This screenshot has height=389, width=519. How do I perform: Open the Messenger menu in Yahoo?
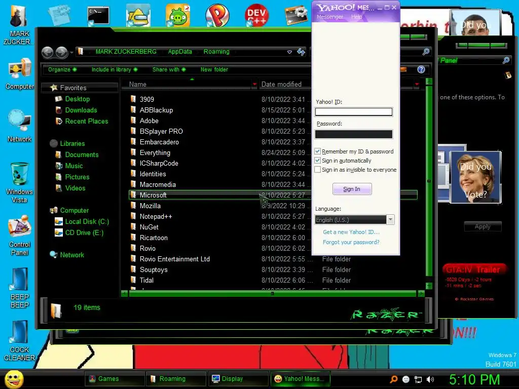pos(329,17)
